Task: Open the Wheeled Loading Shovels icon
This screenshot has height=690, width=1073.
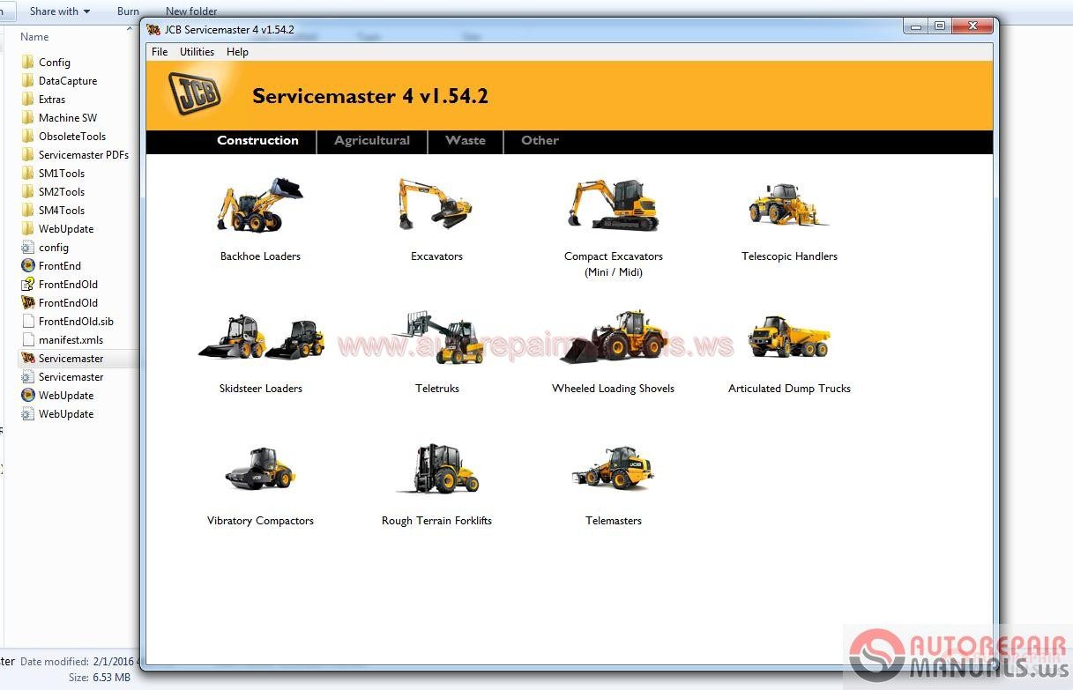Action: pyautogui.click(x=614, y=337)
